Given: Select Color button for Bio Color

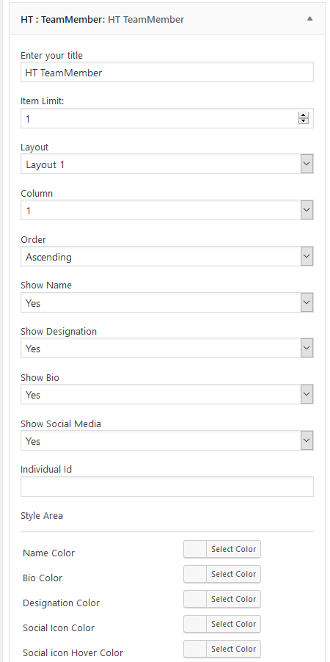Looking at the screenshot, I should click(x=233, y=574).
